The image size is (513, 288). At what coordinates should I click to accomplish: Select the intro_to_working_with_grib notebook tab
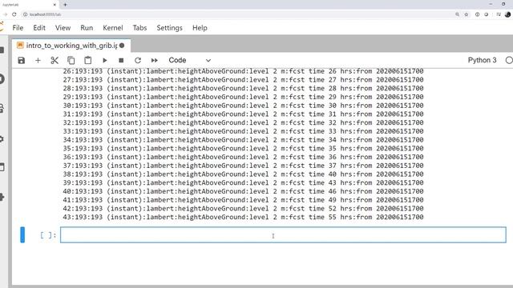point(71,46)
